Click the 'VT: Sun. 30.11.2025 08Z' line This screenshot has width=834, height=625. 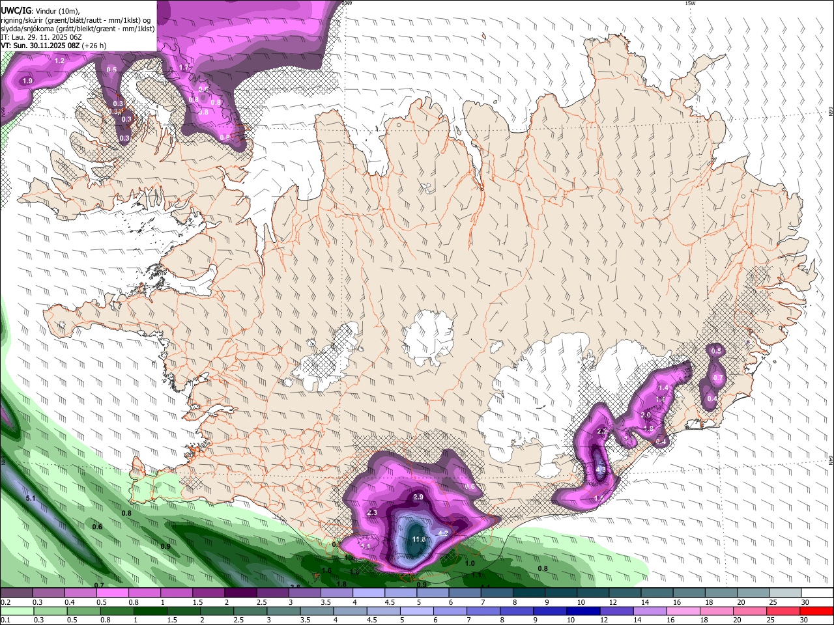point(40,46)
